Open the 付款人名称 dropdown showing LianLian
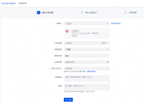 pos(87,68)
